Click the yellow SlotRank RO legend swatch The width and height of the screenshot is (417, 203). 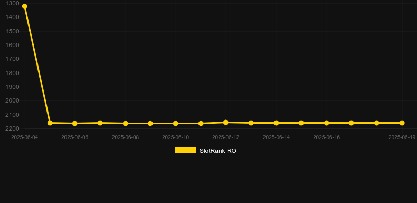[x=186, y=150]
